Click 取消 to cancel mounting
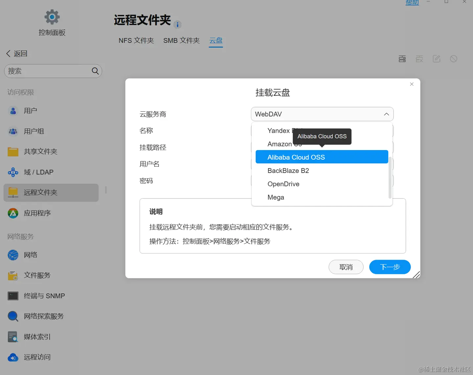Image resolution: width=473 pixels, height=375 pixels. 346,267
